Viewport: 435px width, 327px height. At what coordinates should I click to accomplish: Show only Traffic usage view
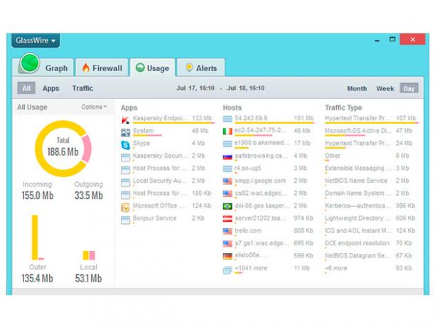coord(82,88)
